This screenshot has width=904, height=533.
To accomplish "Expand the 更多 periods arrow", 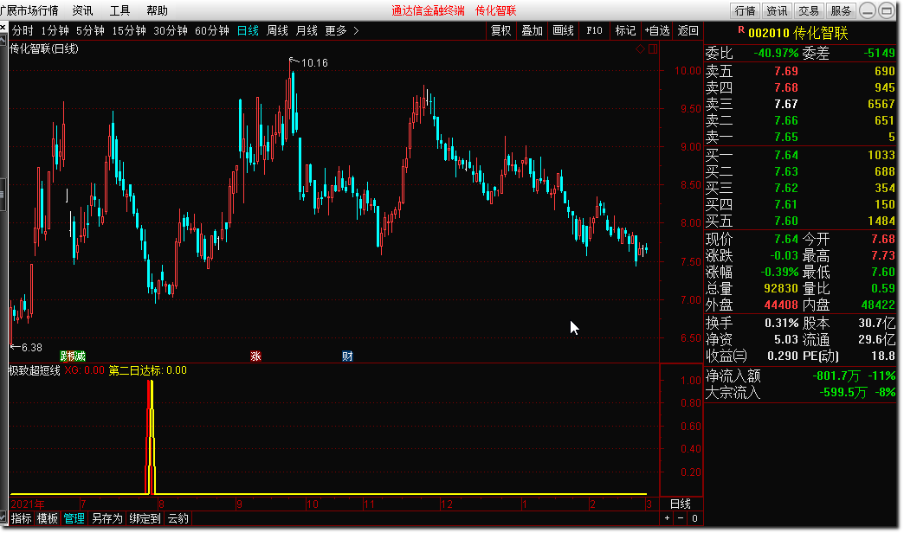I will click(x=356, y=30).
